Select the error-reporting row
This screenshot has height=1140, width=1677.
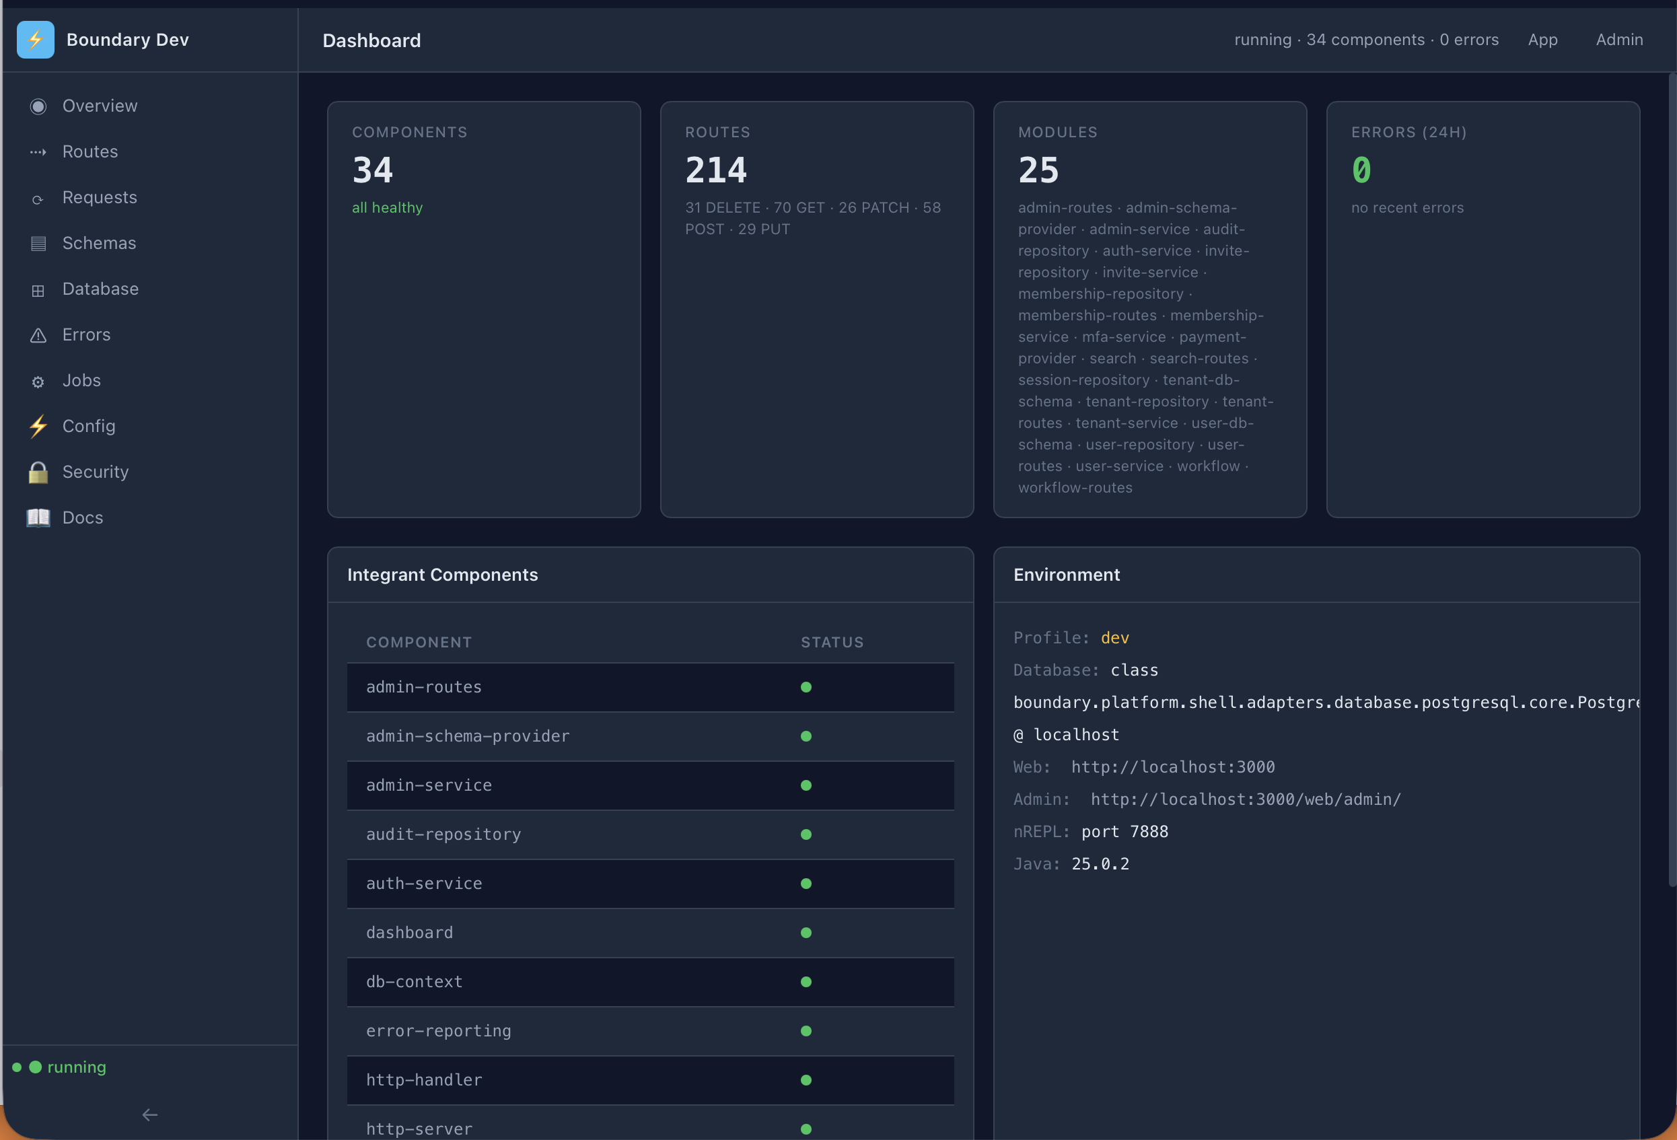650,1031
